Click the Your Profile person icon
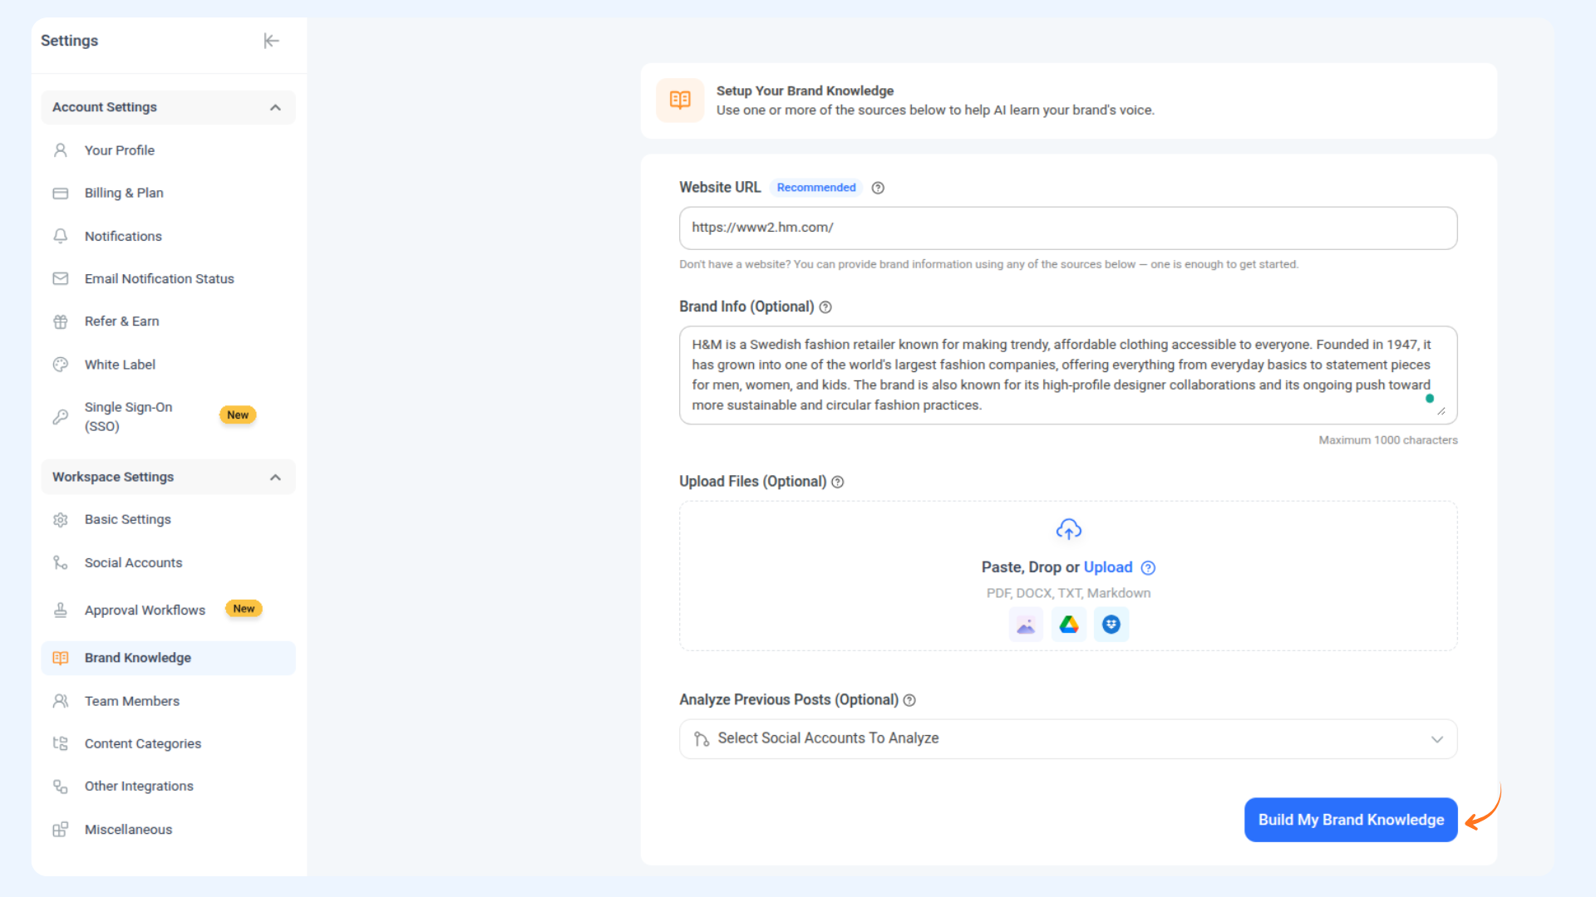The height and width of the screenshot is (897, 1596). pos(61,150)
